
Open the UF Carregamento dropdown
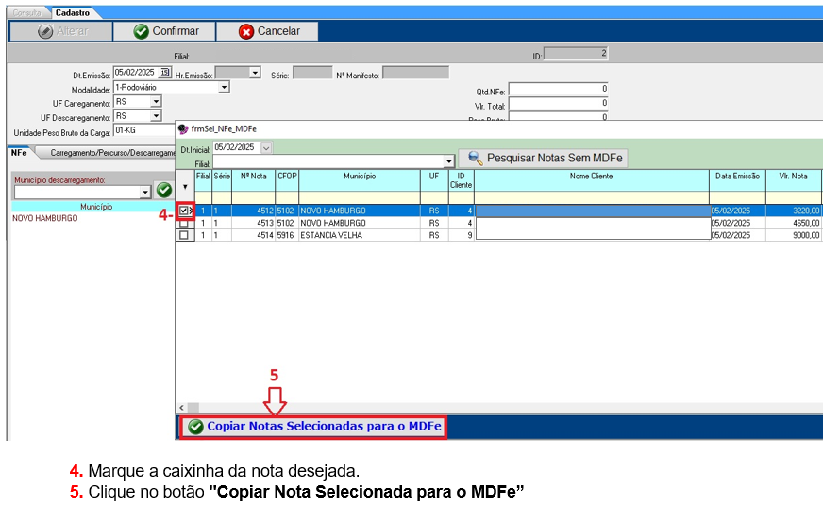156,101
